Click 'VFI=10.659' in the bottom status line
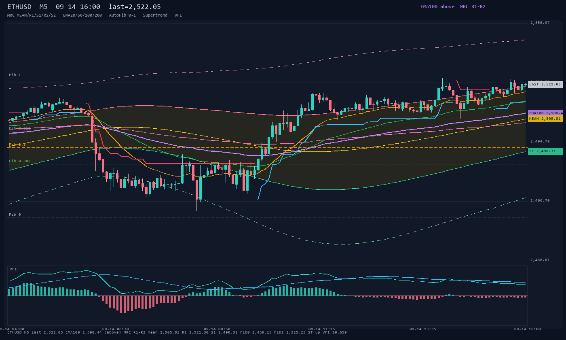 (x=335, y=332)
